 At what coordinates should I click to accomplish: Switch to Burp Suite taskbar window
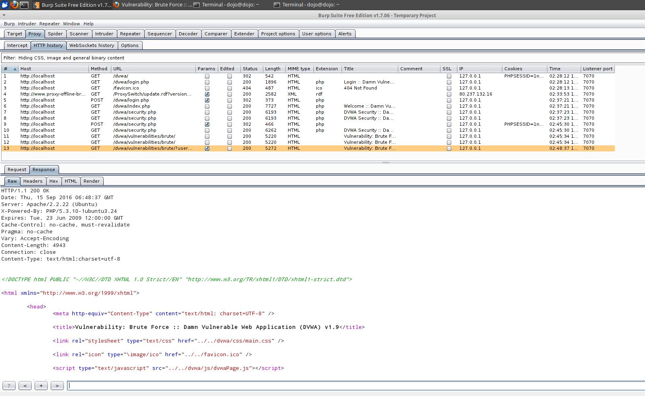click(72, 5)
